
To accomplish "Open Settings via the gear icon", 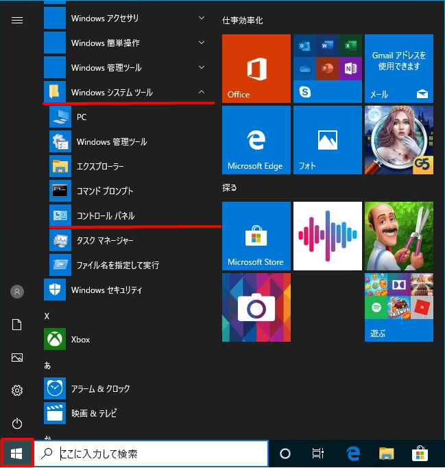I will click(x=17, y=390).
